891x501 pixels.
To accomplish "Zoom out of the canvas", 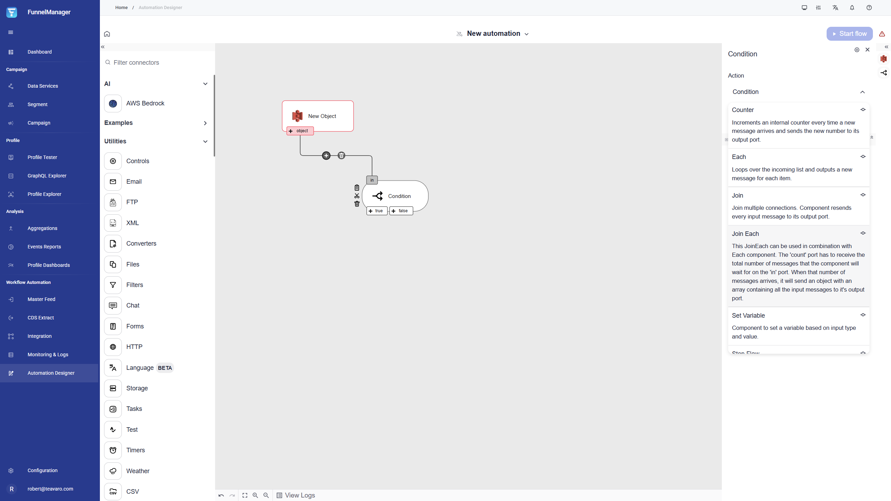I will click(x=266, y=495).
